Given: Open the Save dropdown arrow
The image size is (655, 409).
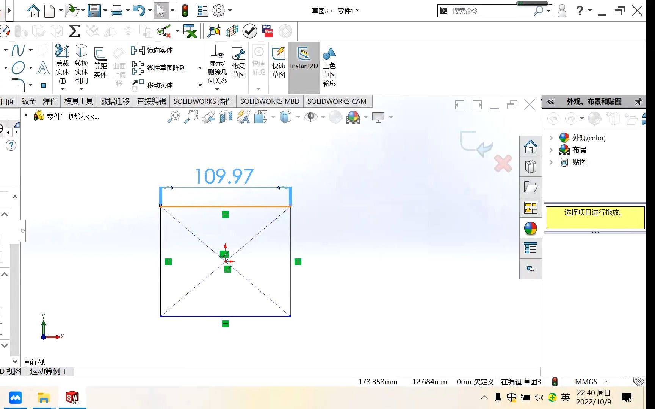Looking at the screenshot, I should coord(105,11).
